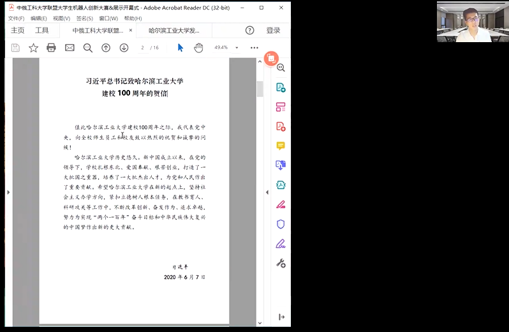
Task: Switch to the 哈尔滨工业大学发... document tab
Action: click(x=173, y=30)
